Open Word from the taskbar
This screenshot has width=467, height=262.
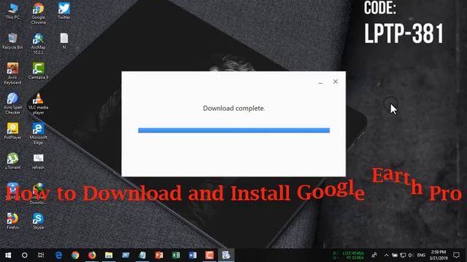(193, 255)
